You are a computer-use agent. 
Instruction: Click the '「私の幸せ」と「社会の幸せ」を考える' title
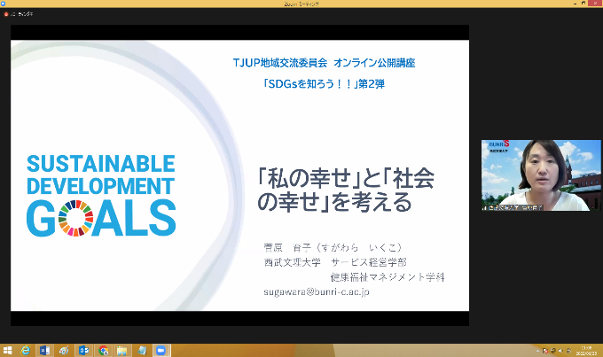(345, 190)
